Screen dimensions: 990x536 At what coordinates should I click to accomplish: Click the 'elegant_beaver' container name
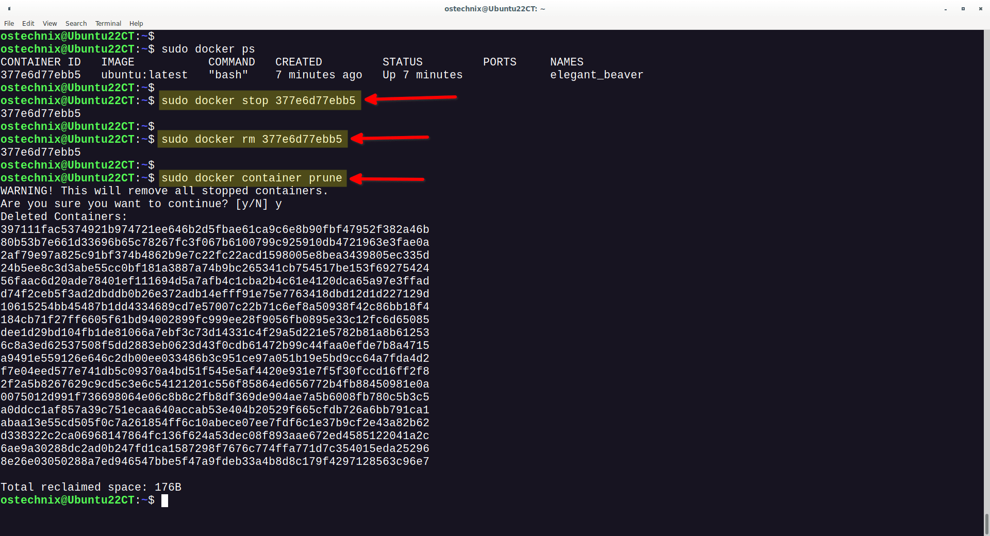point(597,75)
